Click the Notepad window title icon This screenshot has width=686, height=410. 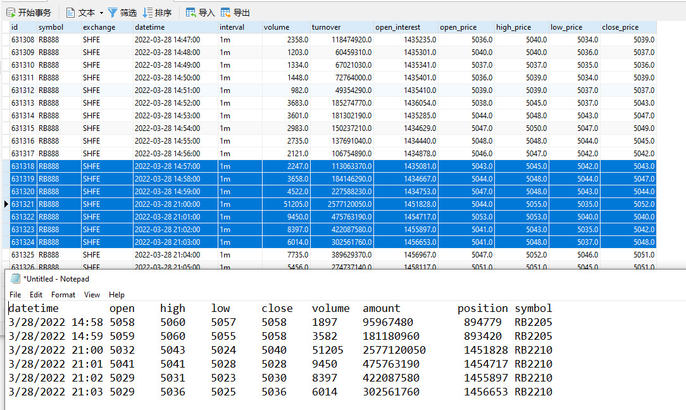pyautogui.click(x=15, y=279)
